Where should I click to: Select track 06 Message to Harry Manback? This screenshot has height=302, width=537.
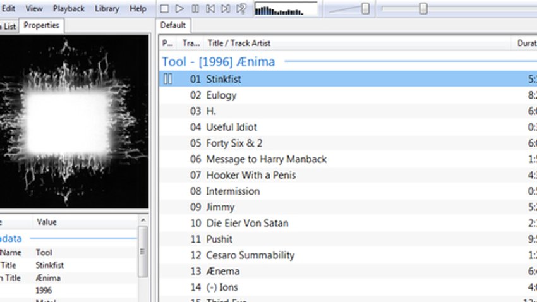tap(348, 159)
